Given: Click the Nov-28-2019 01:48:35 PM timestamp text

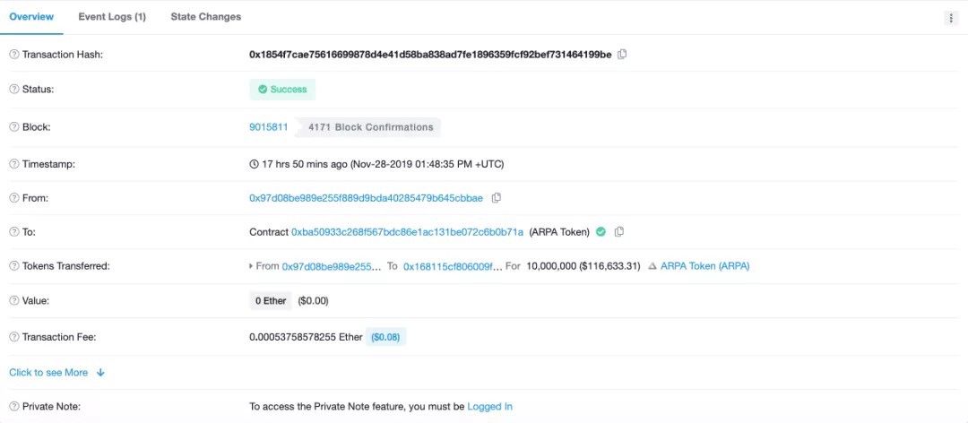Looking at the screenshot, I should pos(428,164).
